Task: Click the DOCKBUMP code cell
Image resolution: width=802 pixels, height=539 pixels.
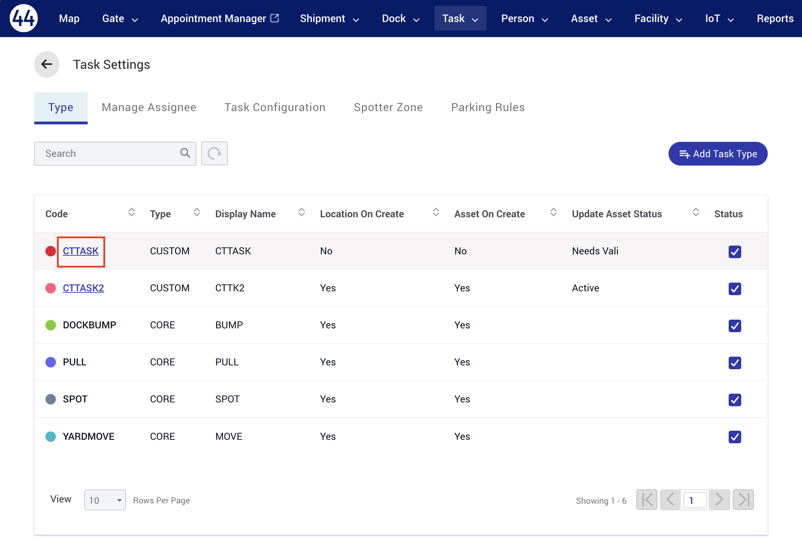Action: point(89,325)
